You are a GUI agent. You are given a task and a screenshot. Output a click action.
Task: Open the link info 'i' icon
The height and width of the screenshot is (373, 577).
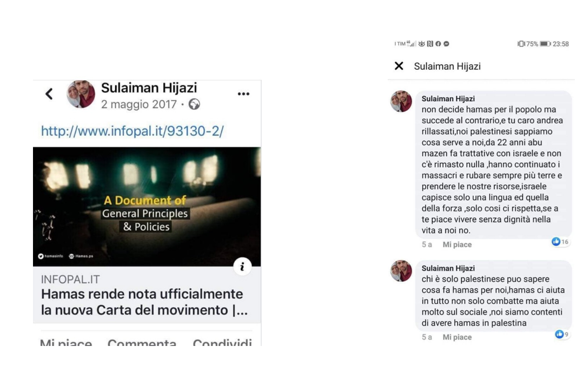(242, 267)
